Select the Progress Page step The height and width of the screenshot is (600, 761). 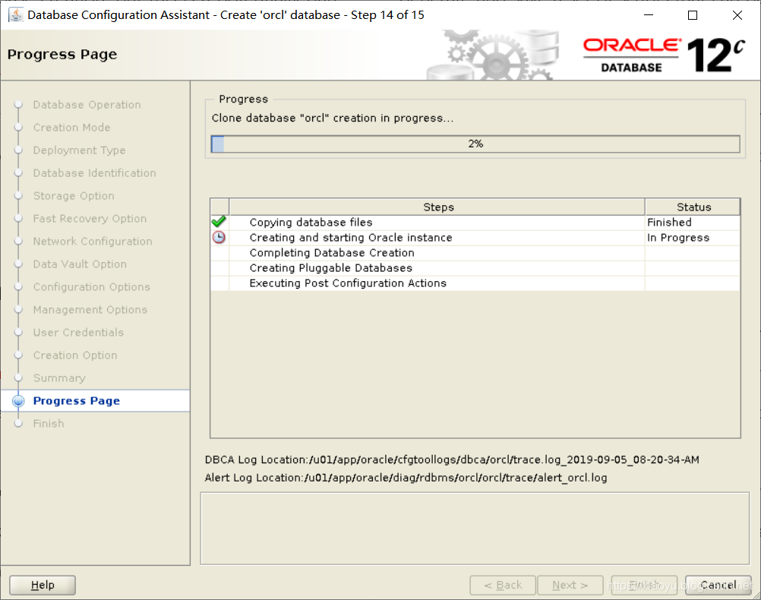point(95,401)
